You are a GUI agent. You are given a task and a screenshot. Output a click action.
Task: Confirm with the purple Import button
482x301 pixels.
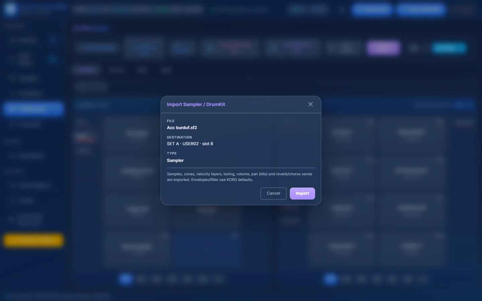pos(302,193)
